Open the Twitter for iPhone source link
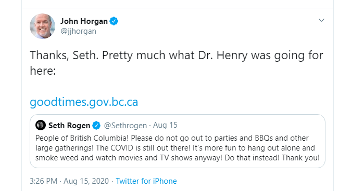 [146, 181]
